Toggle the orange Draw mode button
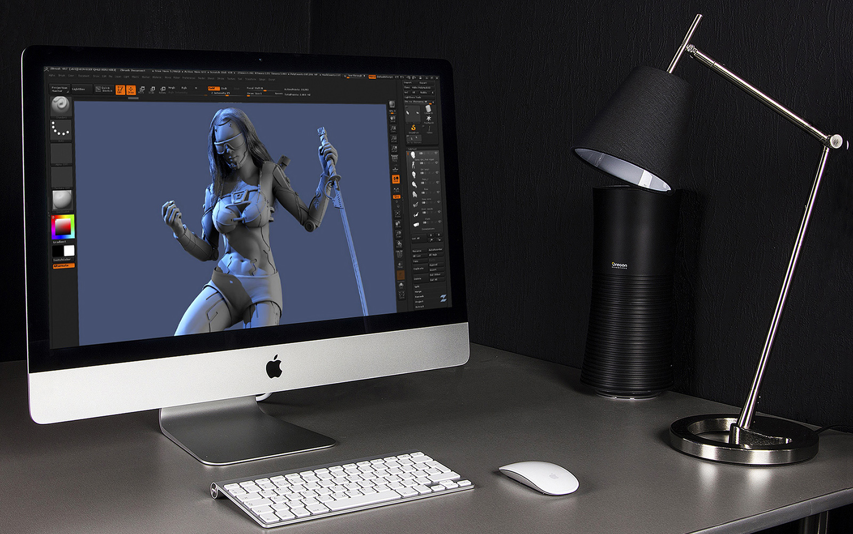This screenshot has height=534, width=853. click(x=131, y=90)
